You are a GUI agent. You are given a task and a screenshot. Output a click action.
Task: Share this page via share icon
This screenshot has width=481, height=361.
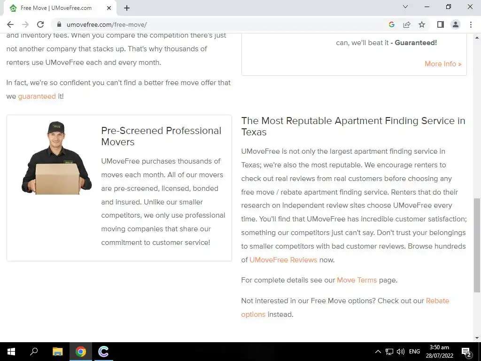[x=407, y=24]
